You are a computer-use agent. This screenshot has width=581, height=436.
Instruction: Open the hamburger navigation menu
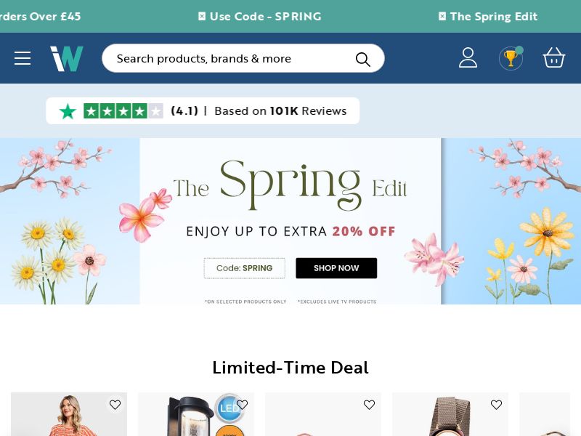tap(23, 58)
